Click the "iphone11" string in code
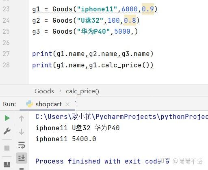The height and width of the screenshot is (170, 208). [x=97, y=9]
